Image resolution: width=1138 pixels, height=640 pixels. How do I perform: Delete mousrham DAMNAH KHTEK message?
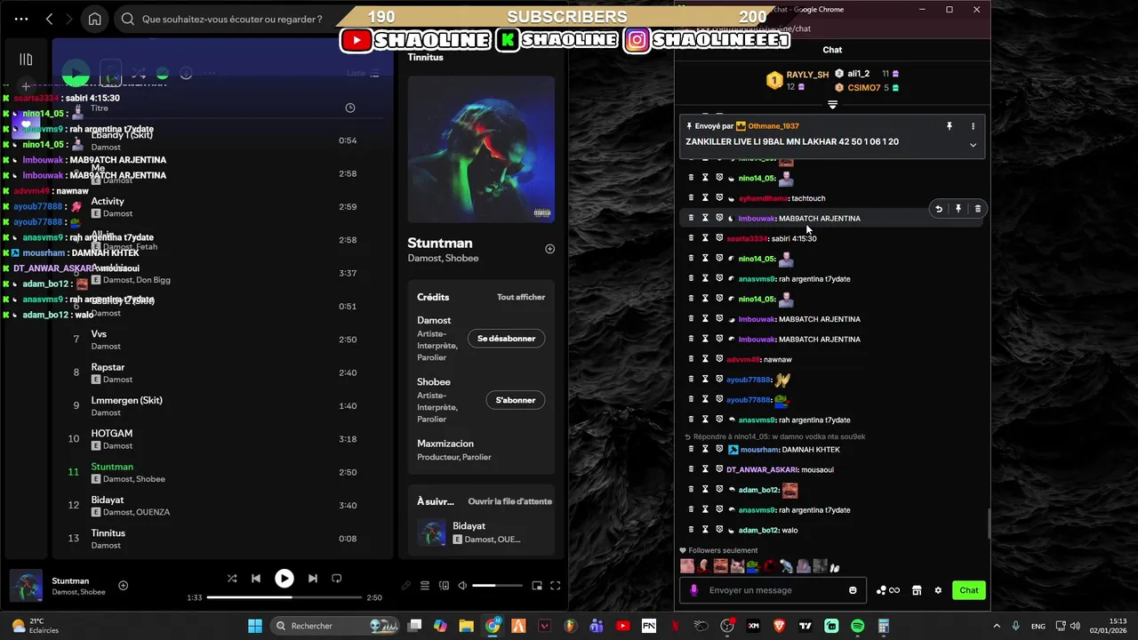click(691, 450)
